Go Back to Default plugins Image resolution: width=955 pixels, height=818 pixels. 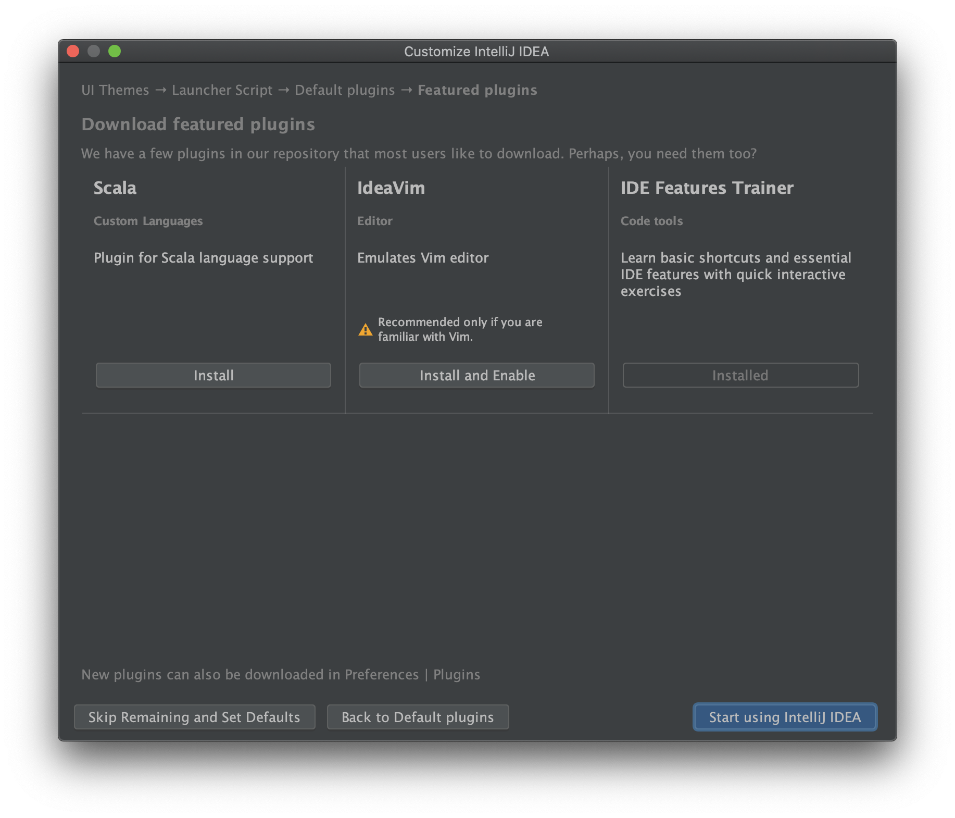pyautogui.click(x=418, y=717)
